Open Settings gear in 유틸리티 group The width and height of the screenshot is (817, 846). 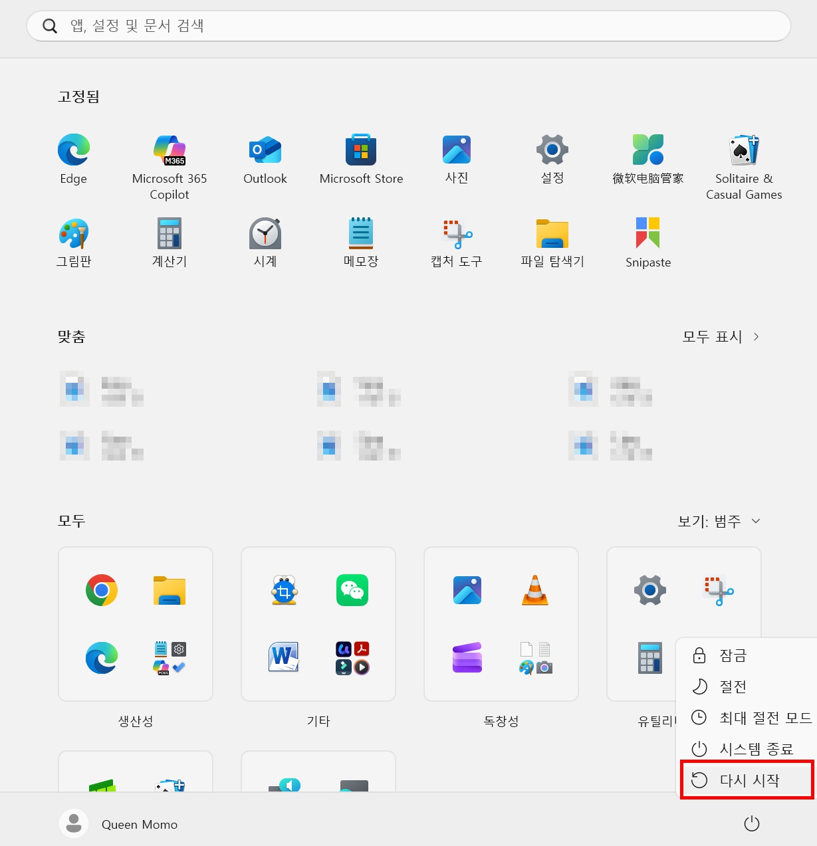650,590
